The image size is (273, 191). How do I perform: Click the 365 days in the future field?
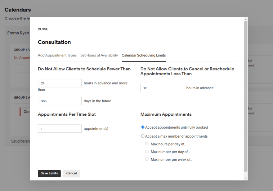coord(60,101)
